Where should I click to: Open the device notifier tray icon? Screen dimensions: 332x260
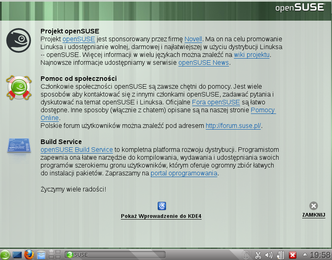(x=280, y=255)
